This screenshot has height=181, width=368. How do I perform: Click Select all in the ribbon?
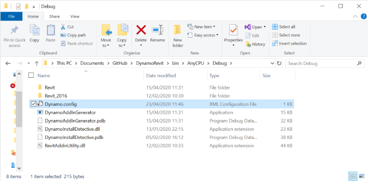(x=283, y=27)
